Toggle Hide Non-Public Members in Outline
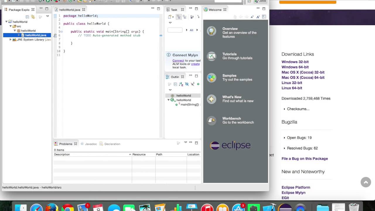This screenshot has width=375, height=211. pyautogui.click(x=198, y=84)
